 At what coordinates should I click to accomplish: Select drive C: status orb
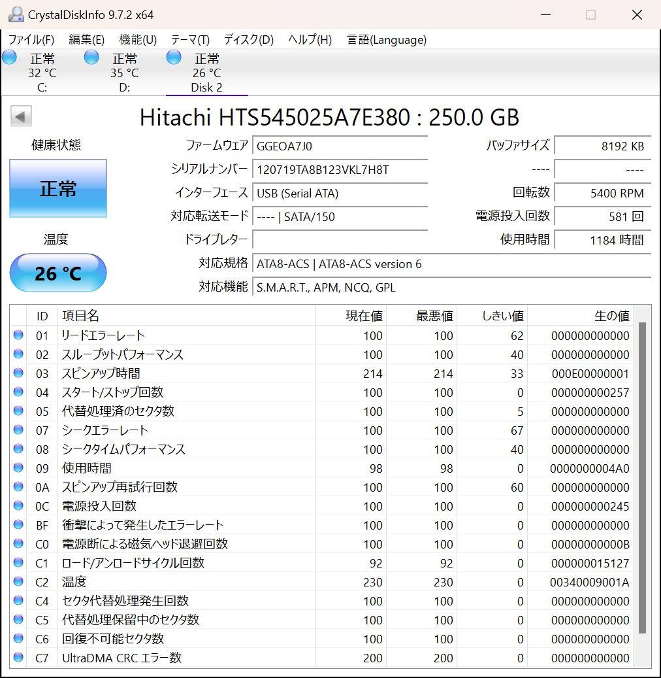point(10,58)
